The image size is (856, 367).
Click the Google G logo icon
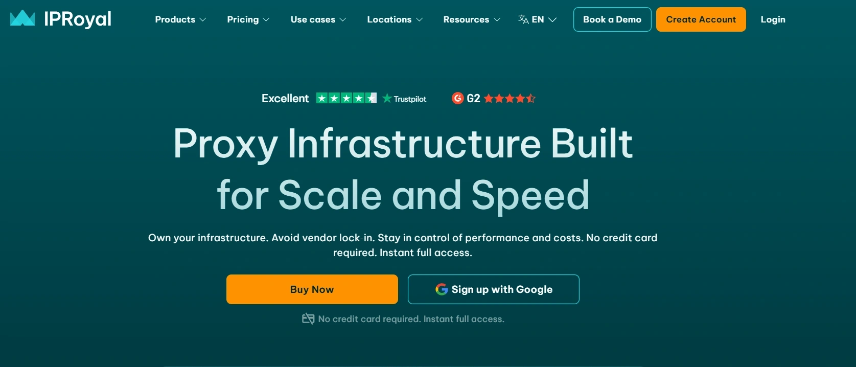click(x=442, y=289)
